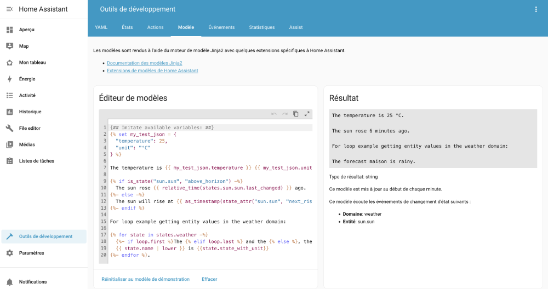
Task: Click the 'Outils de développement' header title
Action: tap(138, 9)
